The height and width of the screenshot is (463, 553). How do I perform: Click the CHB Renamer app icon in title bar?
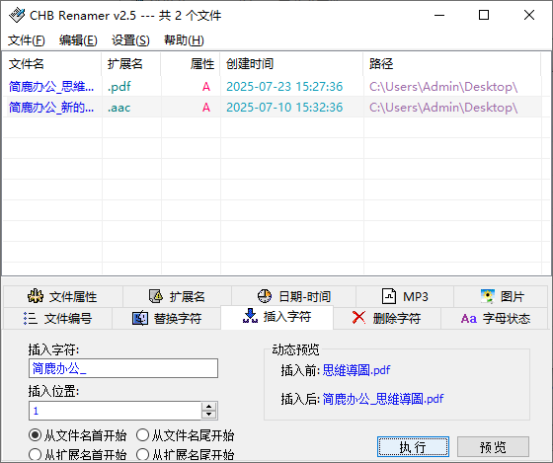tap(17, 15)
